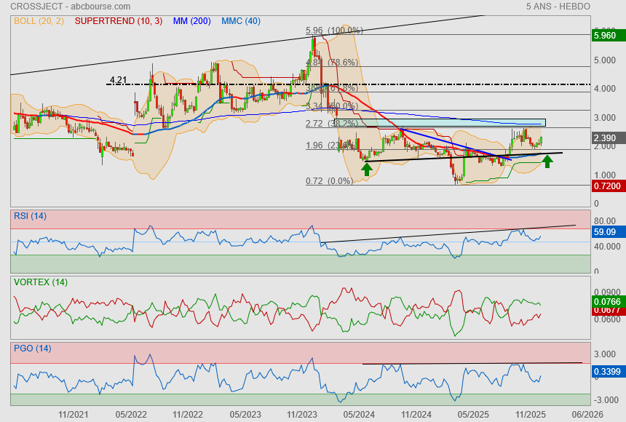
Task: Select the green Vortex value tag 0.0766
Action: [x=606, y=301]
